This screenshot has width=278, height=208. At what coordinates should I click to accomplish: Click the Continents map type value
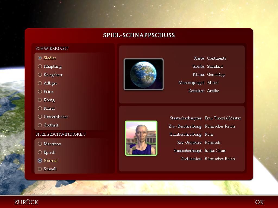tap(216, 58)
